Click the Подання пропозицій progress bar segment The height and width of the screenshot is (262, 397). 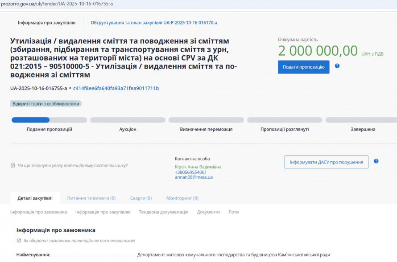tap(49, 120)
